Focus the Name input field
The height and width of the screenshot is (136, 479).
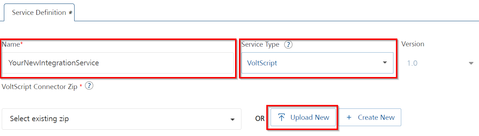[118, 63]
